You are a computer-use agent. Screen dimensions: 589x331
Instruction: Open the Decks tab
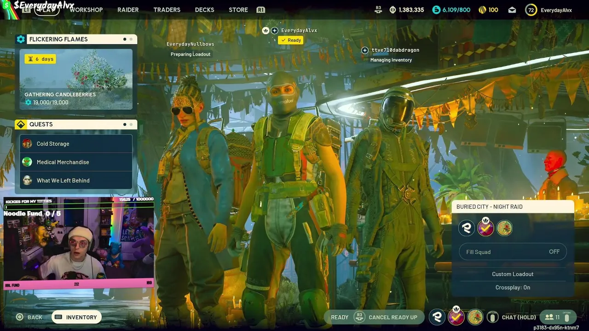coord(204,10)
